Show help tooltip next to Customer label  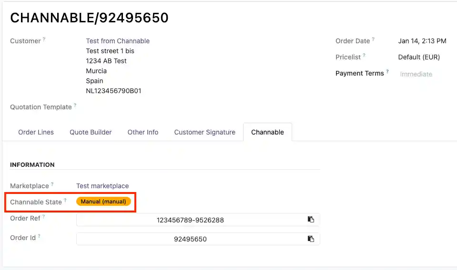coord(44,39)
